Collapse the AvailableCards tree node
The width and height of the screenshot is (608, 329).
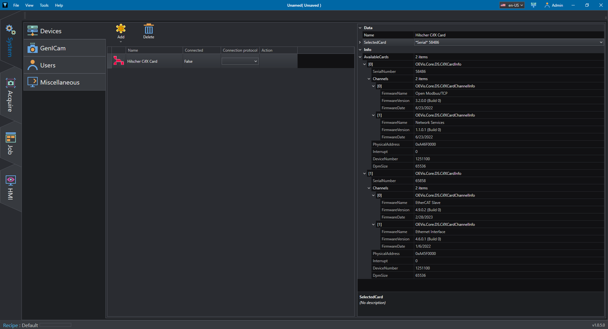coord(360,57)
